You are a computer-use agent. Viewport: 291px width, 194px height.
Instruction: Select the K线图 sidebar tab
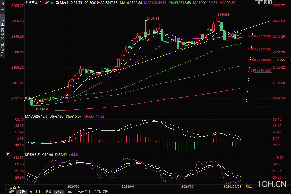[x=3, y=21]
